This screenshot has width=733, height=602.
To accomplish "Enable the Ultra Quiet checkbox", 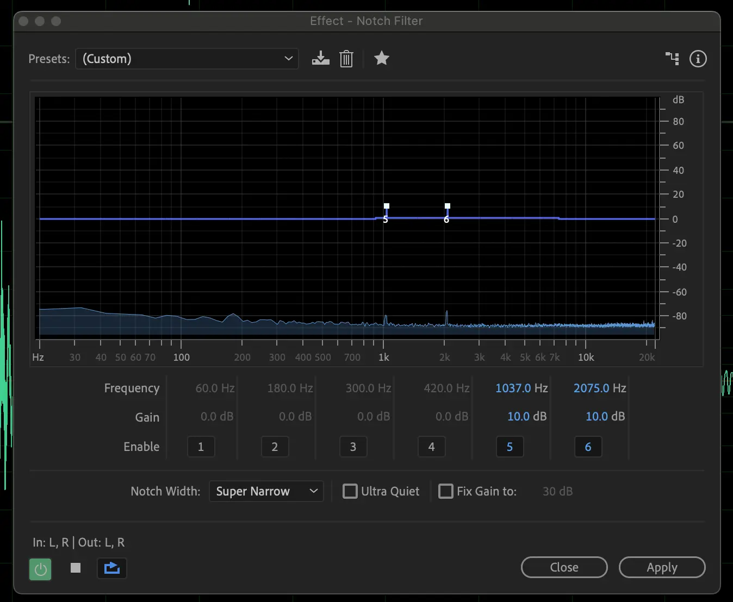I will 350,491.
